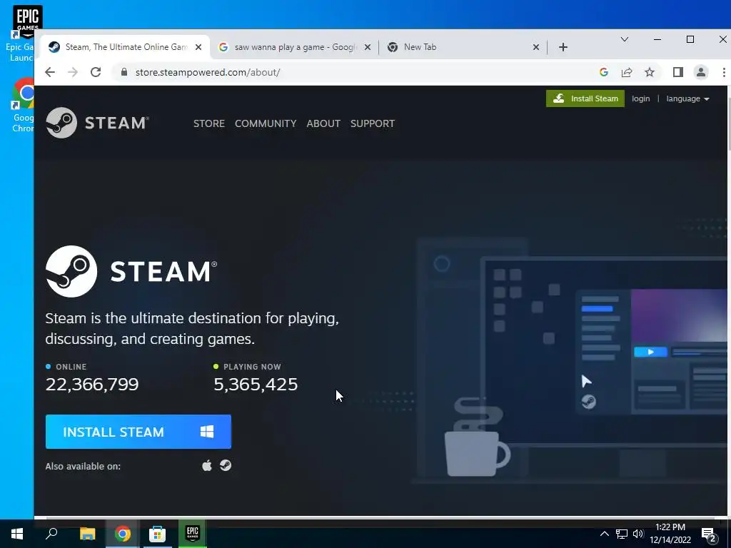Click the volume tray icon

637,534
